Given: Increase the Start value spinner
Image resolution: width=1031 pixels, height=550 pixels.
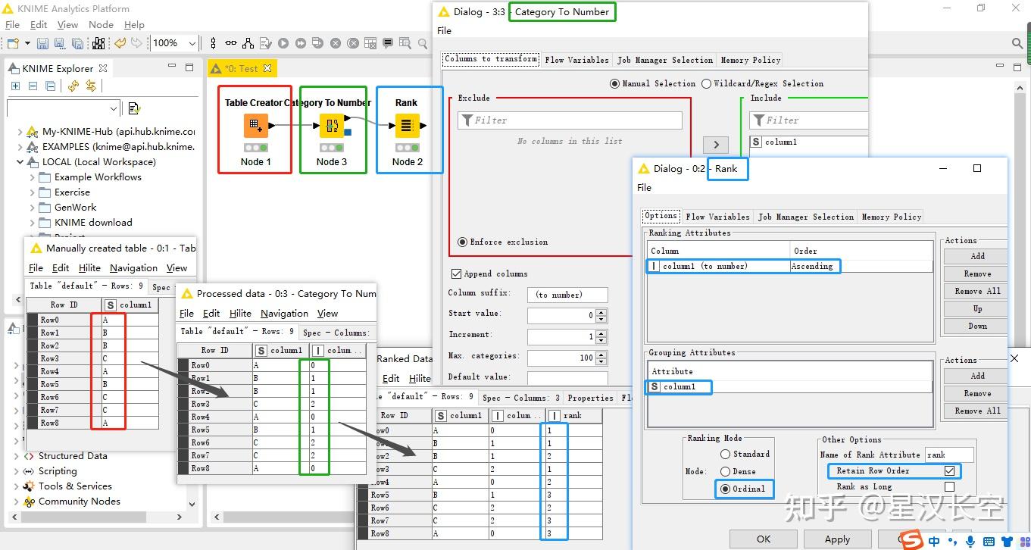Looking at the screenshot, I should pyautogui.click(x=601, y=311).
